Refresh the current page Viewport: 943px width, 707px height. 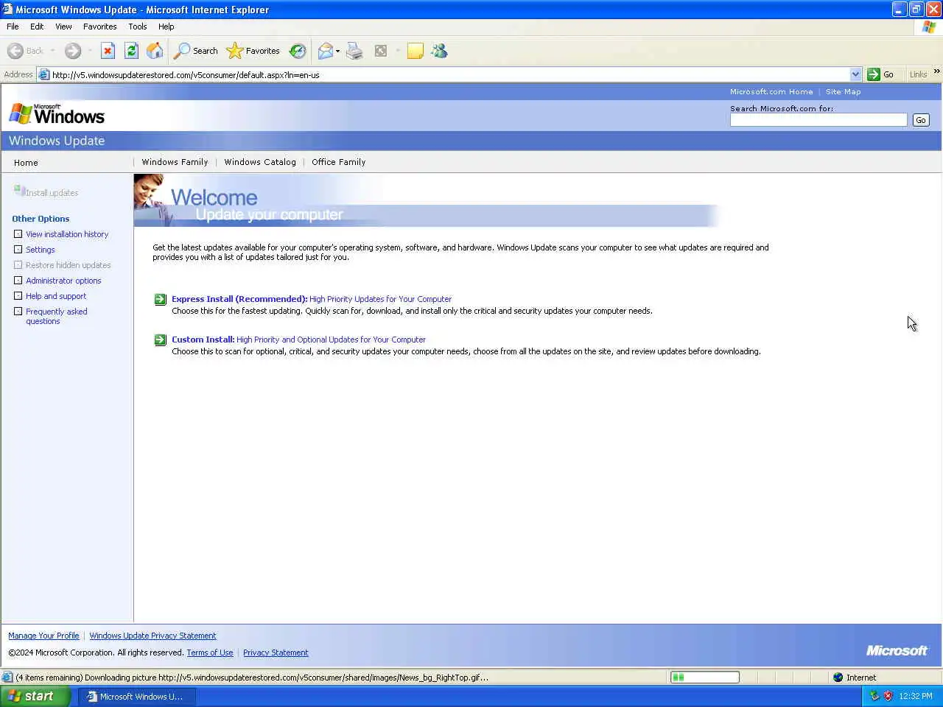131,51
